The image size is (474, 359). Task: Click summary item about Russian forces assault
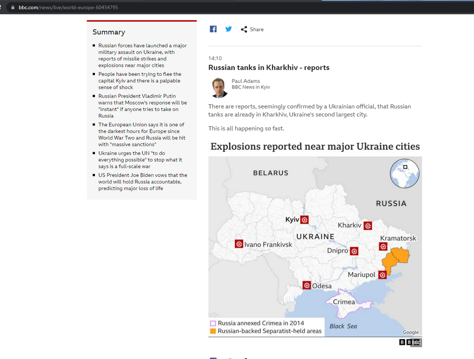coord(143,56)
